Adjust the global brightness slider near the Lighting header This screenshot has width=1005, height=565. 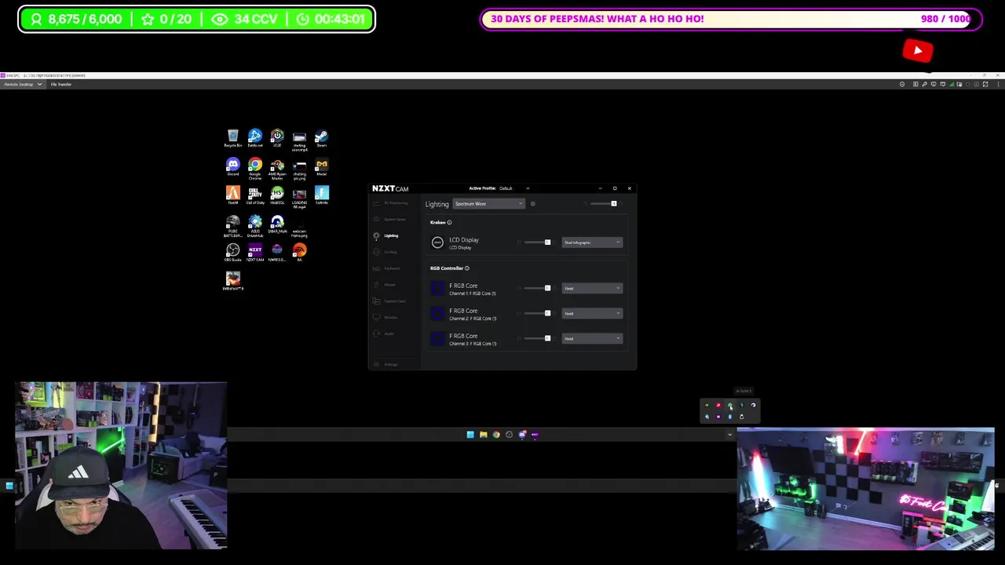[603, 204]
